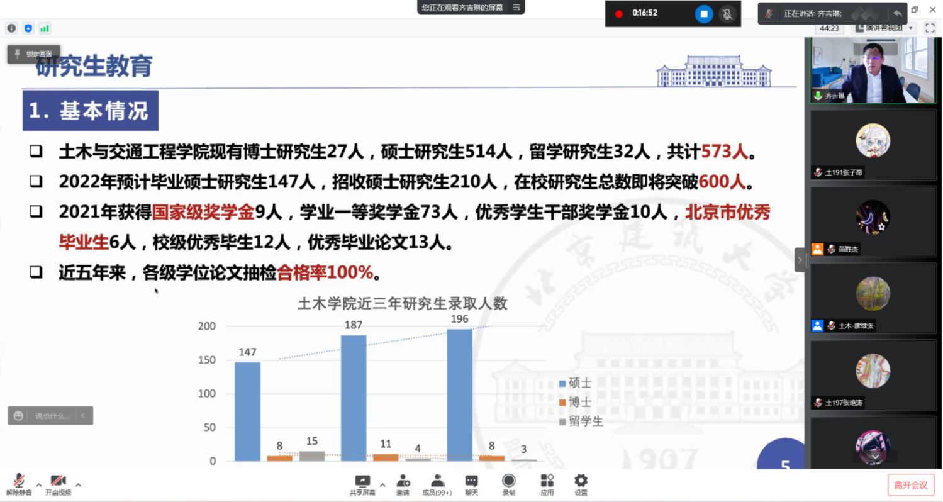Unmute microphone via 解除静音
The height and width of the screenshot is (502, 943).
click(19, 485)
